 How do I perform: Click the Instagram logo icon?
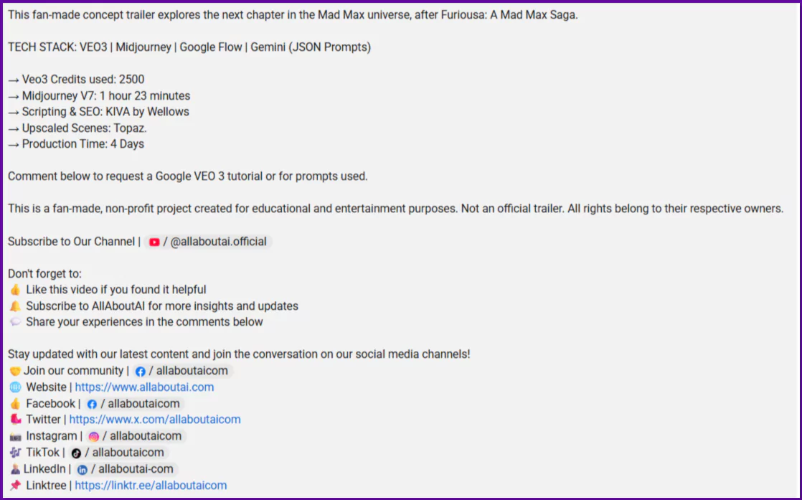94,436
